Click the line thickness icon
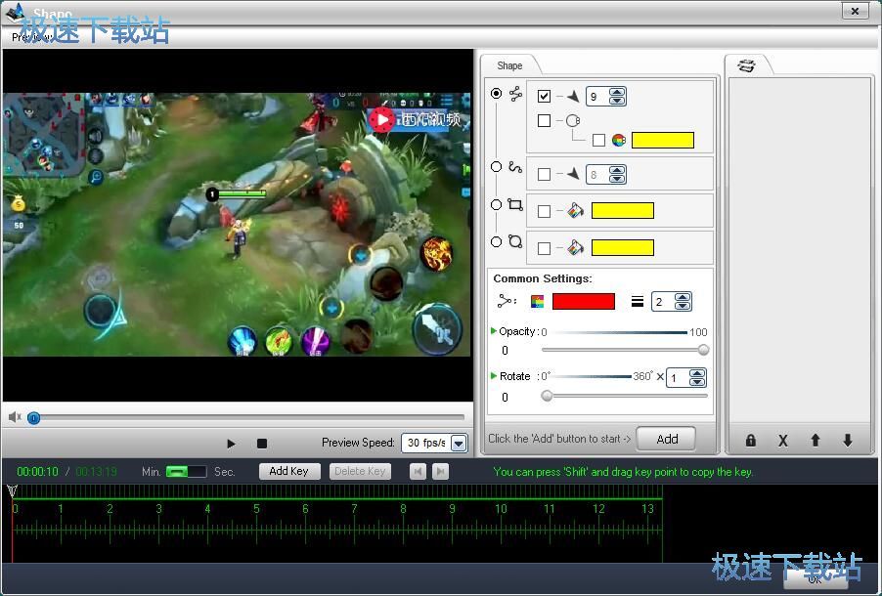Screen dimensions: 882x596 click(638, 302)
